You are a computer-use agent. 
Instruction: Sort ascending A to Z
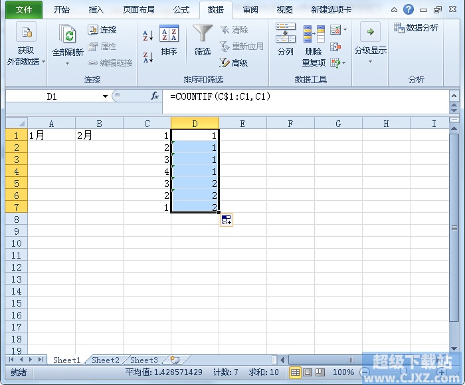(148, 35)
